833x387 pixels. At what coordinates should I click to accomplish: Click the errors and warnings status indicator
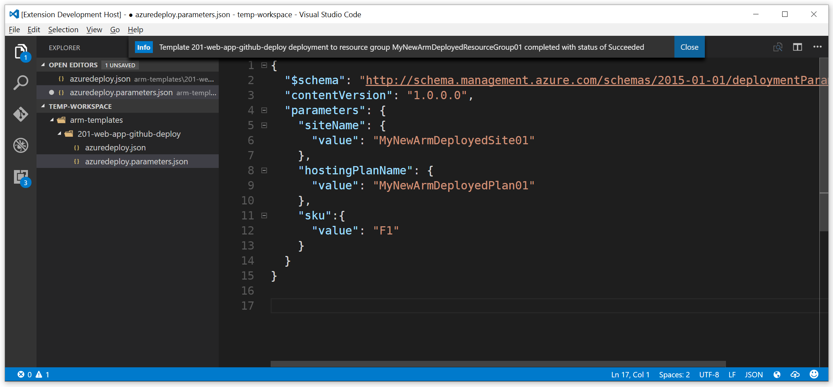(33, 374)
